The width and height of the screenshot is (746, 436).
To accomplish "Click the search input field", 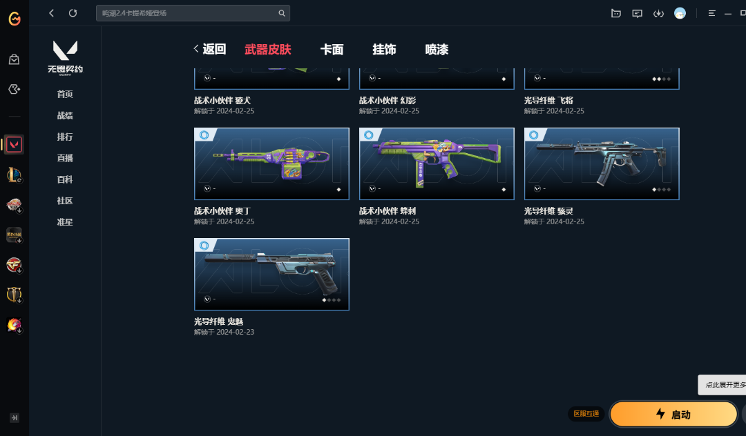I will pos(188,13).
